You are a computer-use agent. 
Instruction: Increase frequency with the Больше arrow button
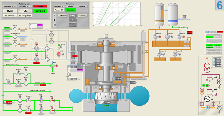tap(83, 16)
